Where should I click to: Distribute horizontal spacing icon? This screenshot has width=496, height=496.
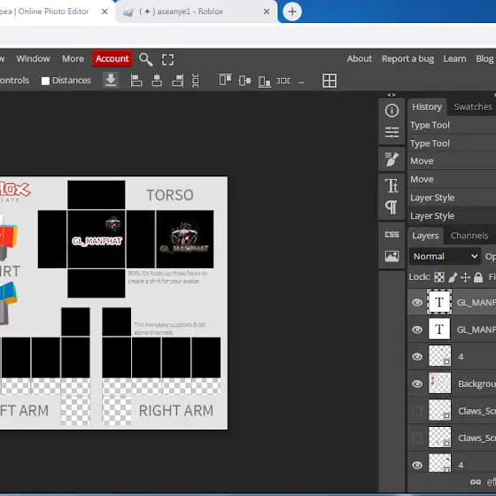(x=283, y=81)
